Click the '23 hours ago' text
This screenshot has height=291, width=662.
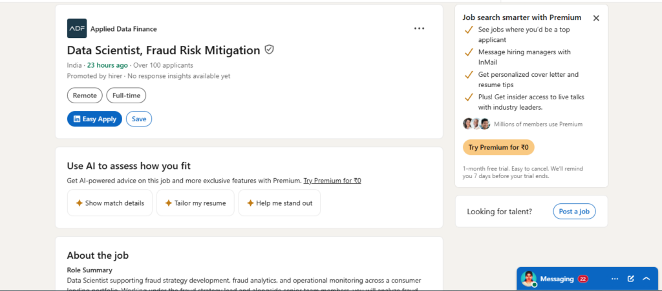pyautogui.click(x=107, y=65)
